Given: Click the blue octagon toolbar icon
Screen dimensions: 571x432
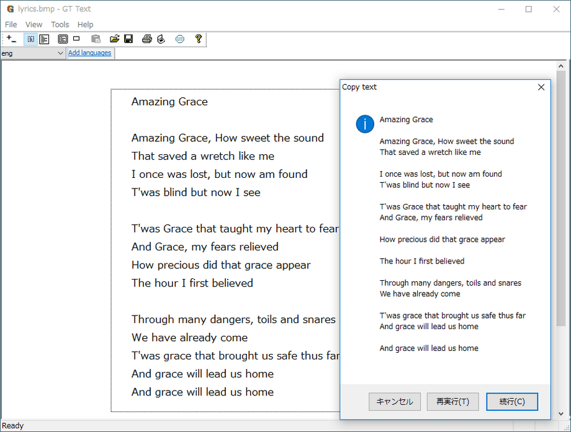Looking at the screenshot, I should click(x=180, y=39).
